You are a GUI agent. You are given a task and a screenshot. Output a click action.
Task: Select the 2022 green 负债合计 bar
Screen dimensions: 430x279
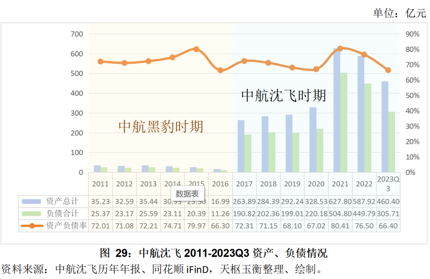click(x=367, y=128)
